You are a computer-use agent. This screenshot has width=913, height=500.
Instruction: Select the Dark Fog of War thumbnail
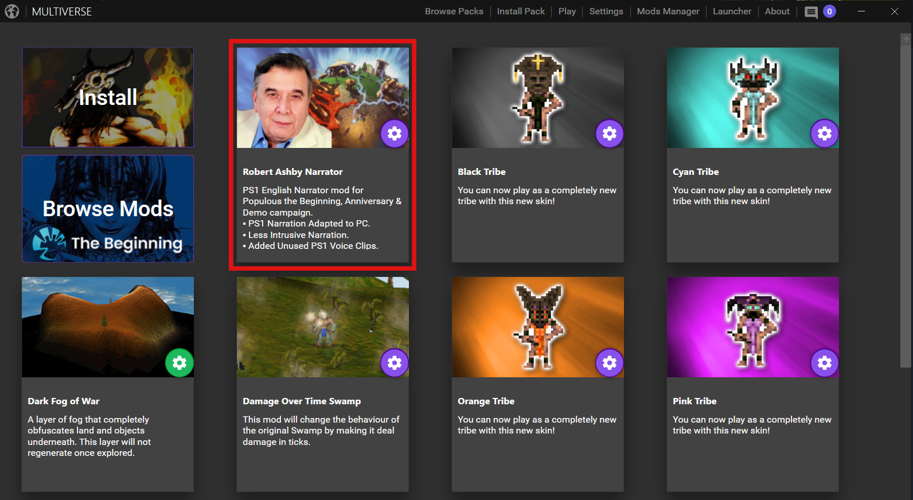(x=108, y=327)
